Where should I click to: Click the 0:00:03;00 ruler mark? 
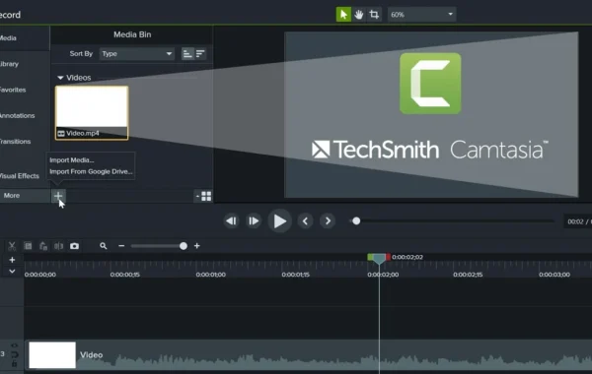[554, 275]
